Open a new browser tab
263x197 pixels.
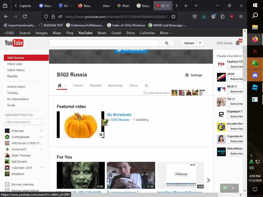[186, 6]
